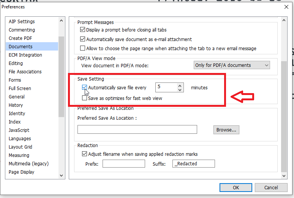Close the Preferences dialog with X
The width and height of the screenshot is (294, 198).
[286, 6]
